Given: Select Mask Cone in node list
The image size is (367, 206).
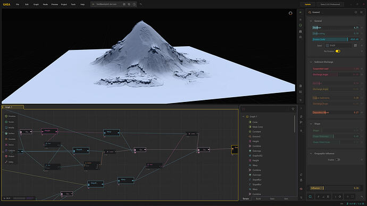Looking at the screenshot, I should 257,127.
